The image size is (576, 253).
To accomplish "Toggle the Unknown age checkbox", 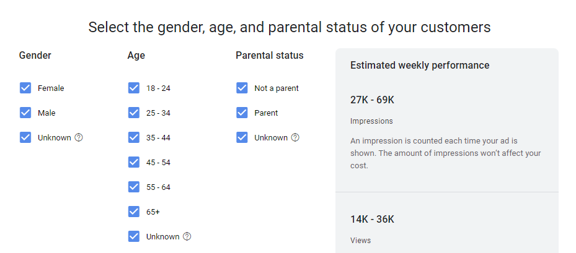I will [x=134, y=236].
